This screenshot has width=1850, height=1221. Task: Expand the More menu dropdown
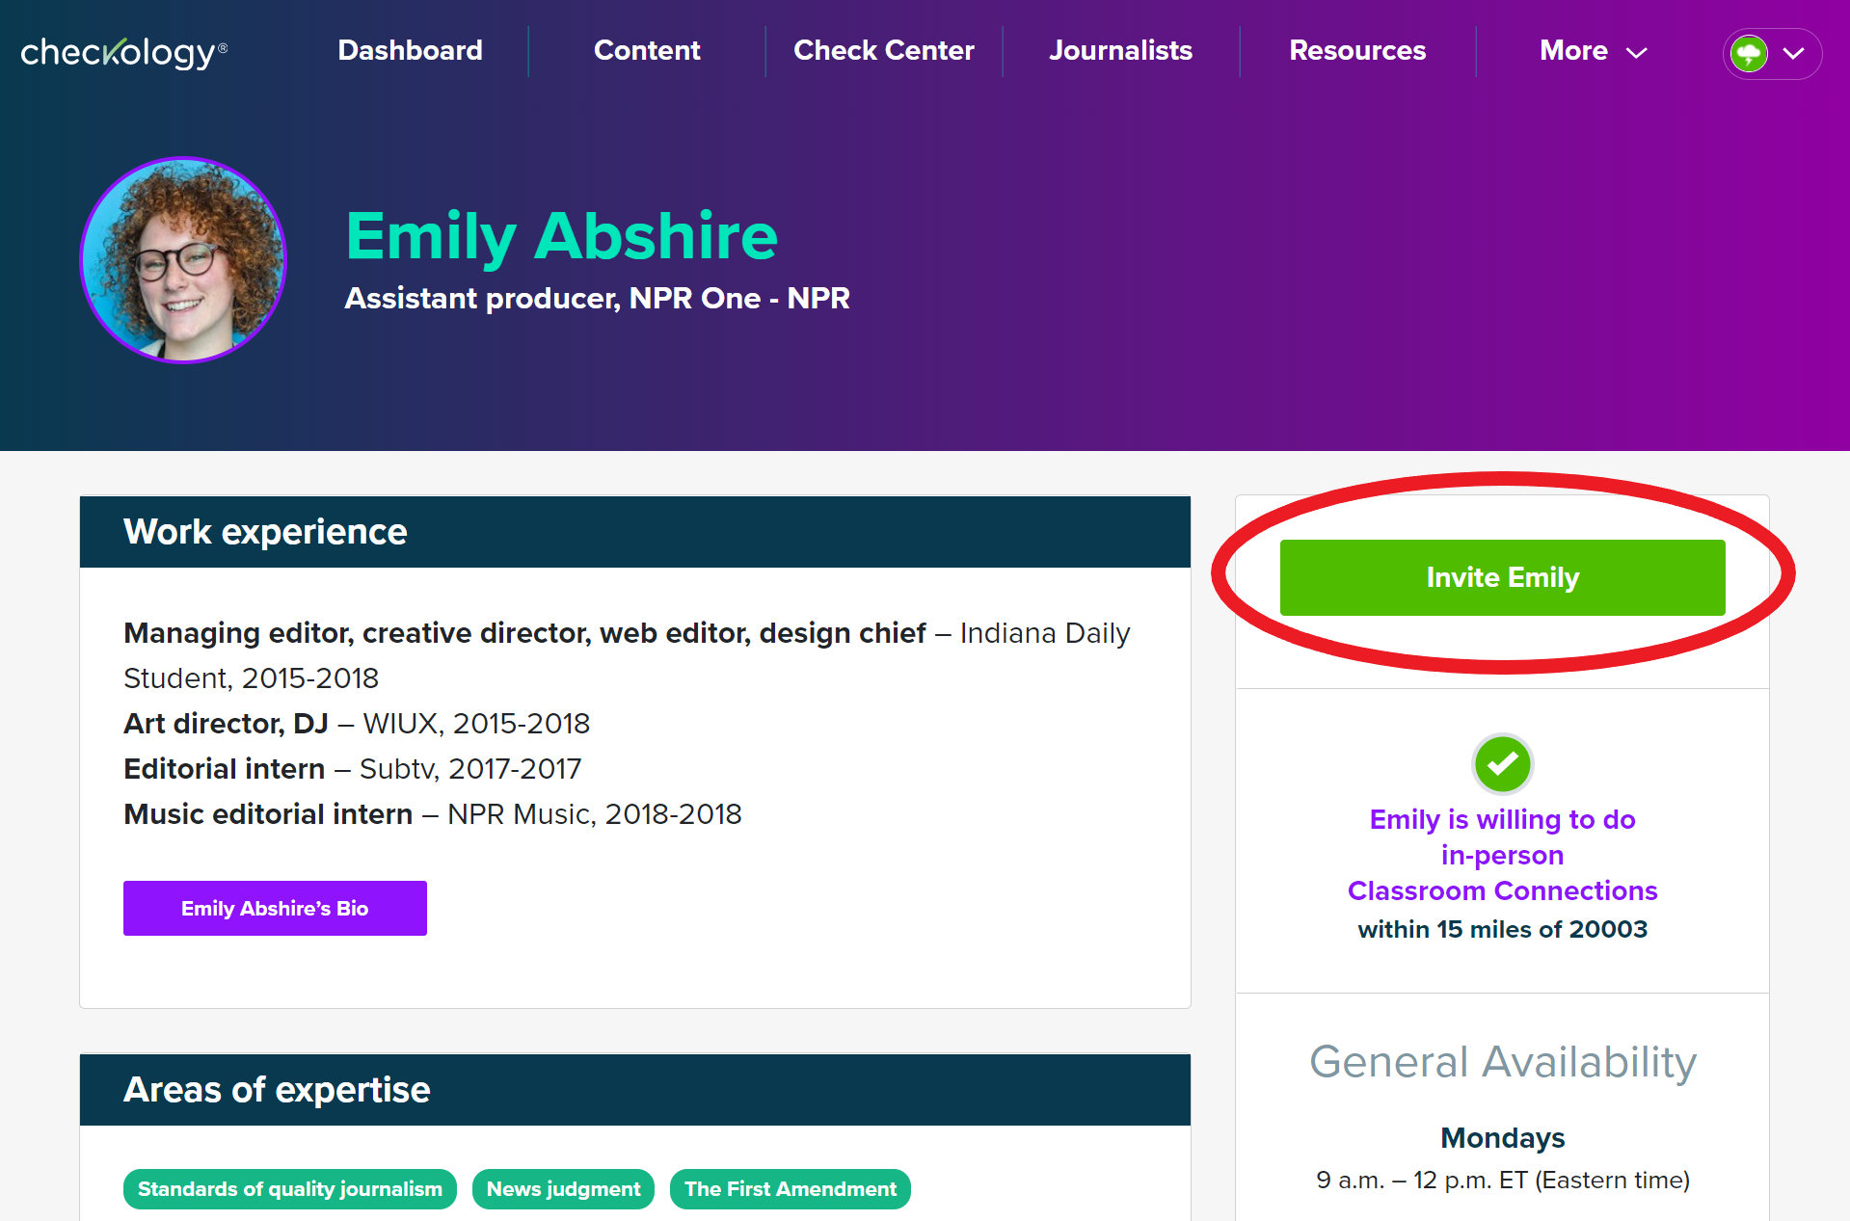[1592, 51]
